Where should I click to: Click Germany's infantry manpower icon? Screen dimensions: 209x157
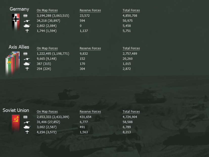[x=25, y=16]
